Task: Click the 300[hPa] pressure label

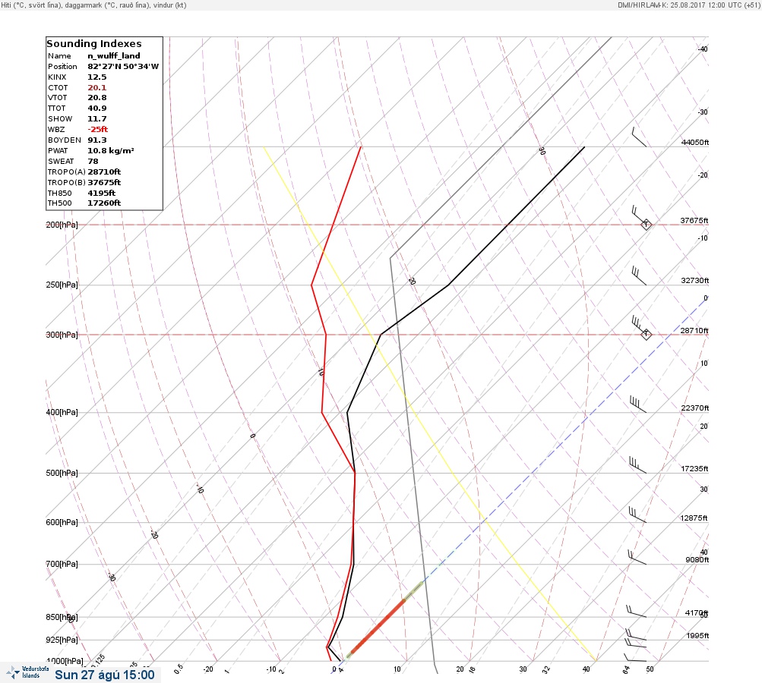Action: coord(62,335)
